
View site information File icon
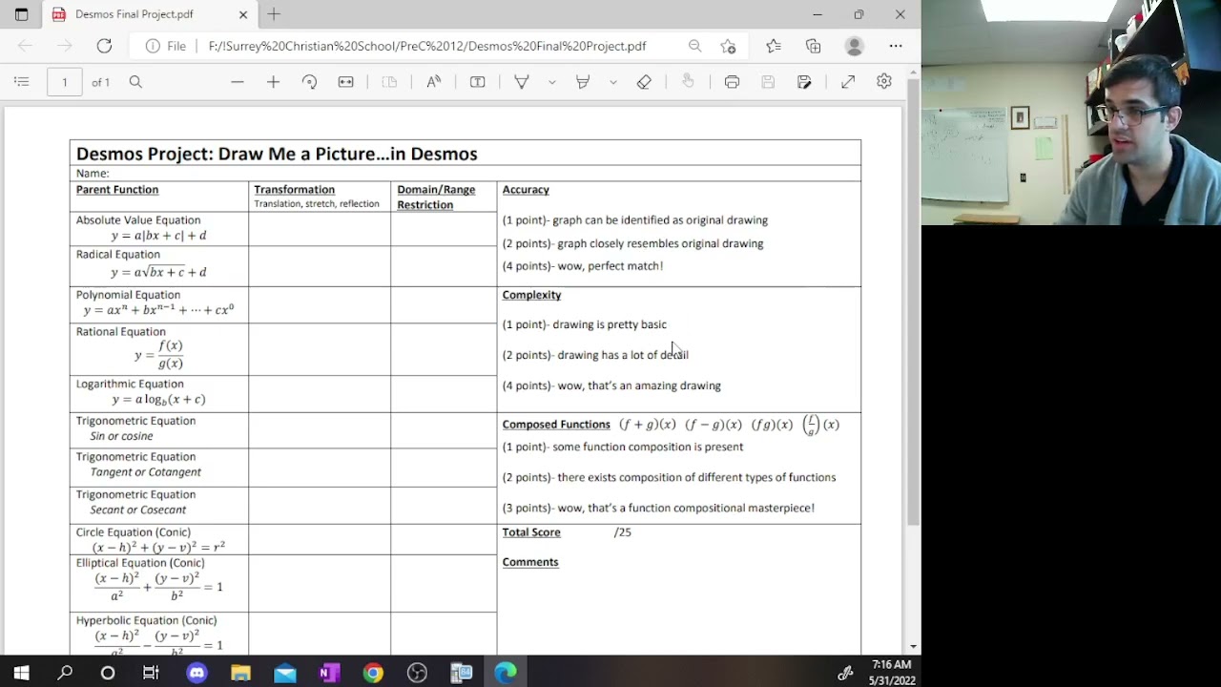point(166,46)
